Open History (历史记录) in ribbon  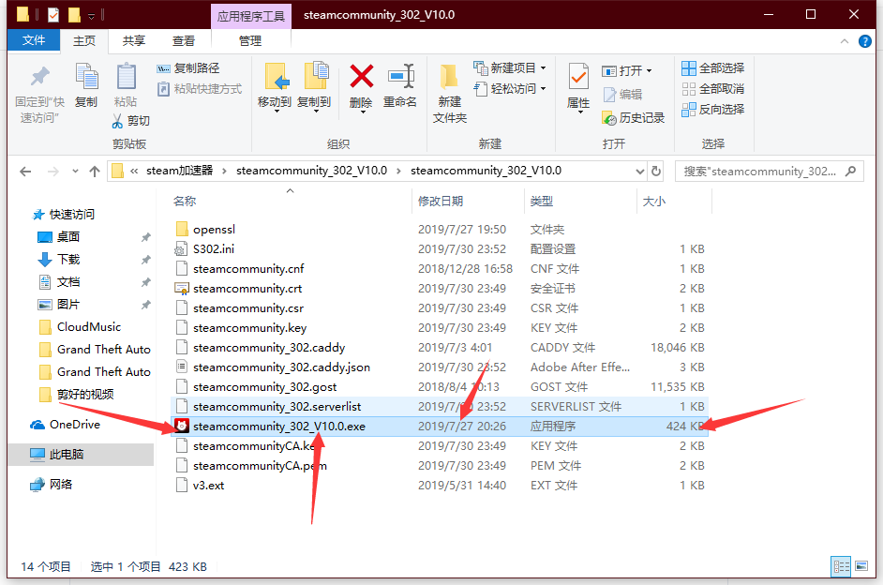(x=634, y=118)
